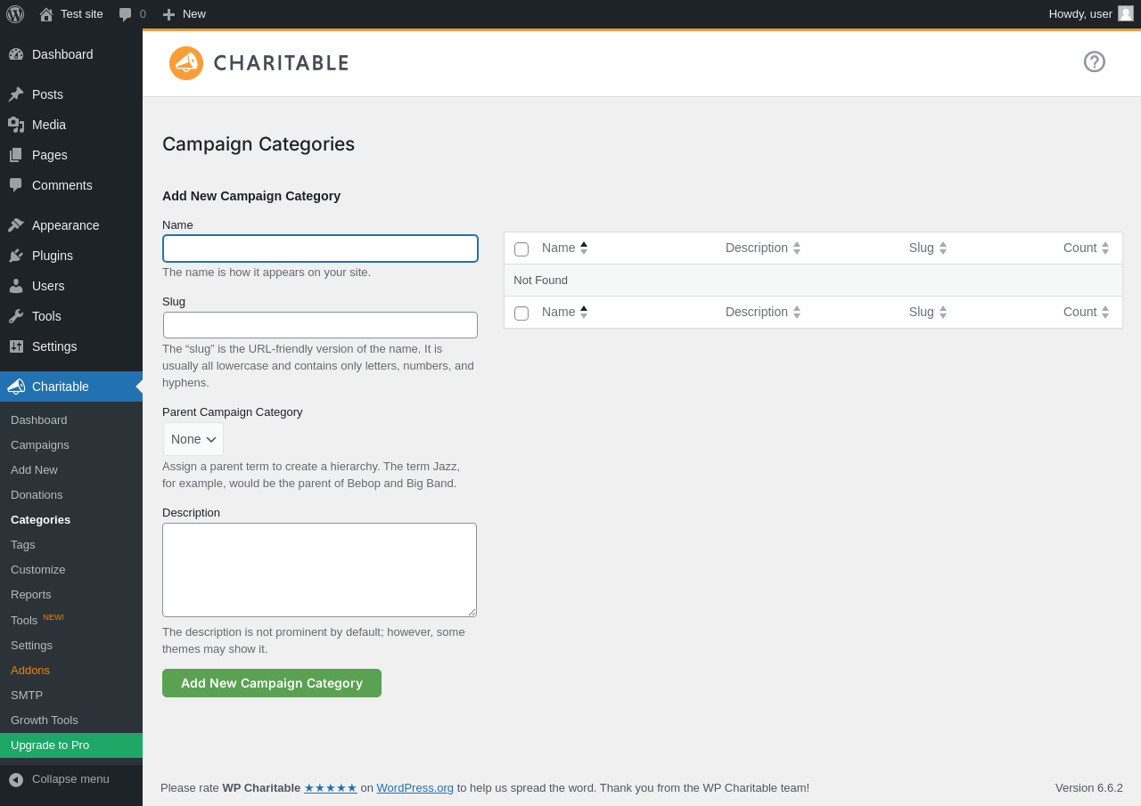The width and height of the screenshot is (1141, 806).
Task: Open Reports in Charitable submenu
Action: [31, 594]
